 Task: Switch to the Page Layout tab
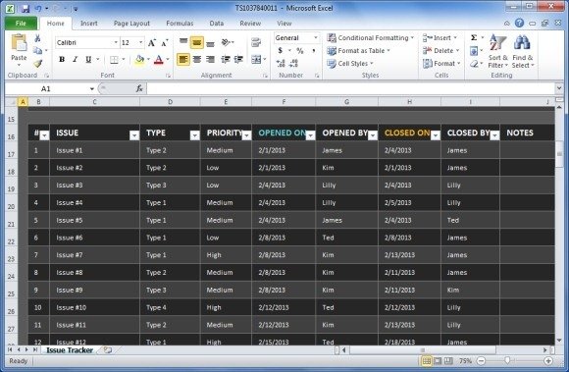(131, 24)
